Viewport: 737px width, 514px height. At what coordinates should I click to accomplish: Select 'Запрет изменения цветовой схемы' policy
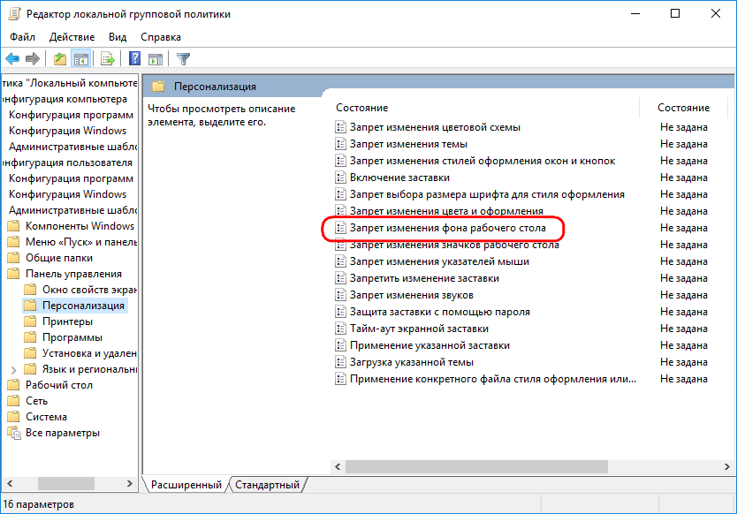[436, 127]
